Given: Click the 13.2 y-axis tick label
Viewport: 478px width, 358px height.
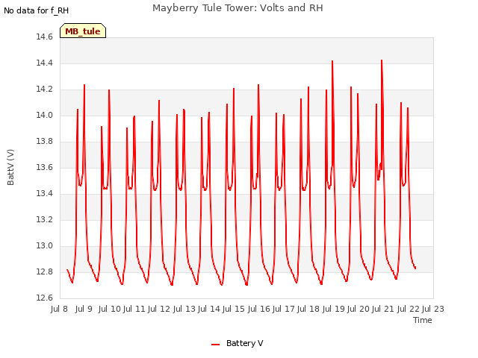Looking at the screenshot, I should pos(44,219).
